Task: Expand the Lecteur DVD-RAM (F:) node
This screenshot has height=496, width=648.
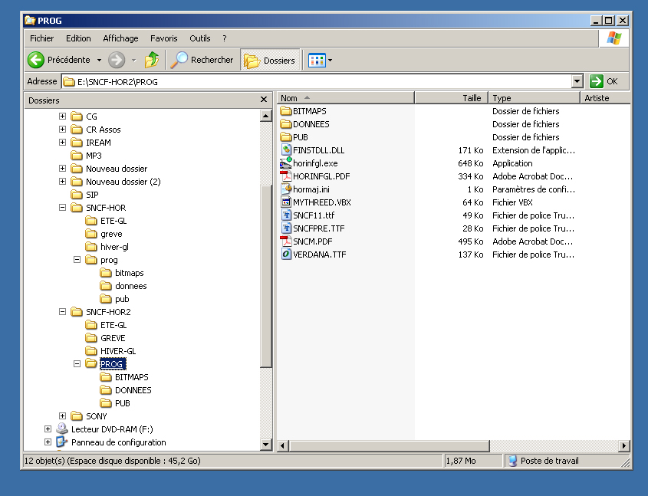Action: (48, 429)
